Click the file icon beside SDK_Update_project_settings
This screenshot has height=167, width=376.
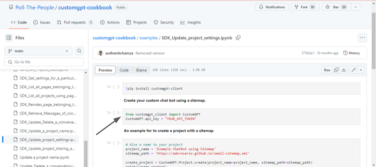click(16, 140)
